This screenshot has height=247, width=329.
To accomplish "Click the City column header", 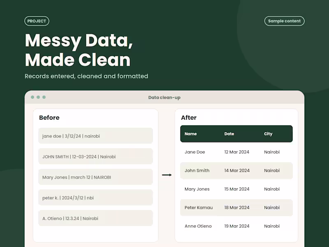I will pos(268,134).
